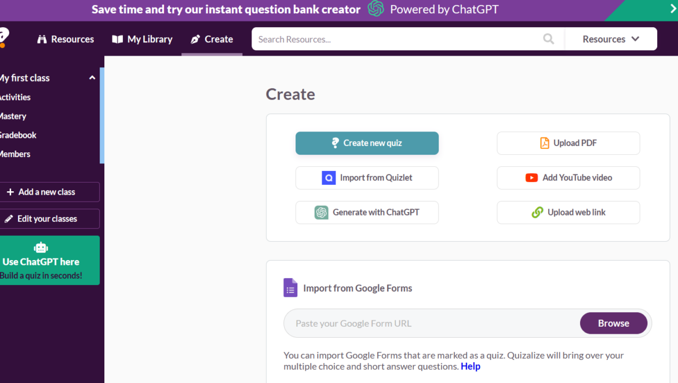678x383 pixels.
Task: Open the Resources navigation tab
Action: (65, 39)
